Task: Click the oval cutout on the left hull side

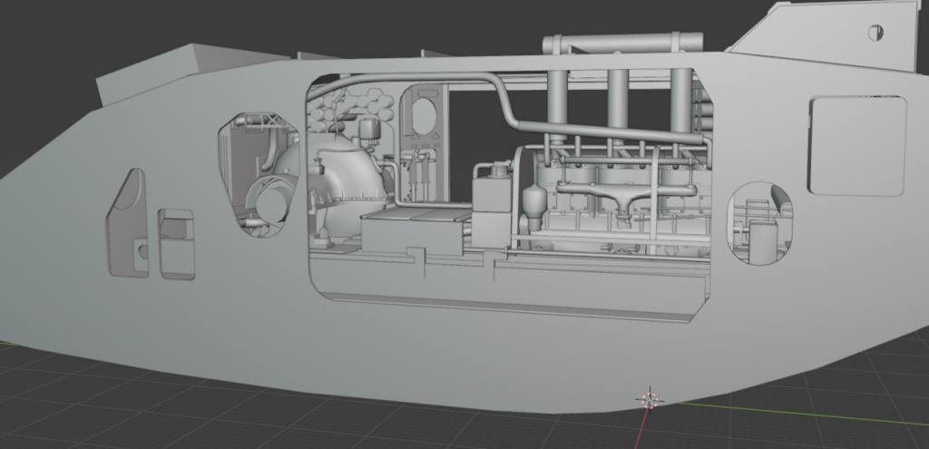Action: pyautogui.click(x=259, y=176)
